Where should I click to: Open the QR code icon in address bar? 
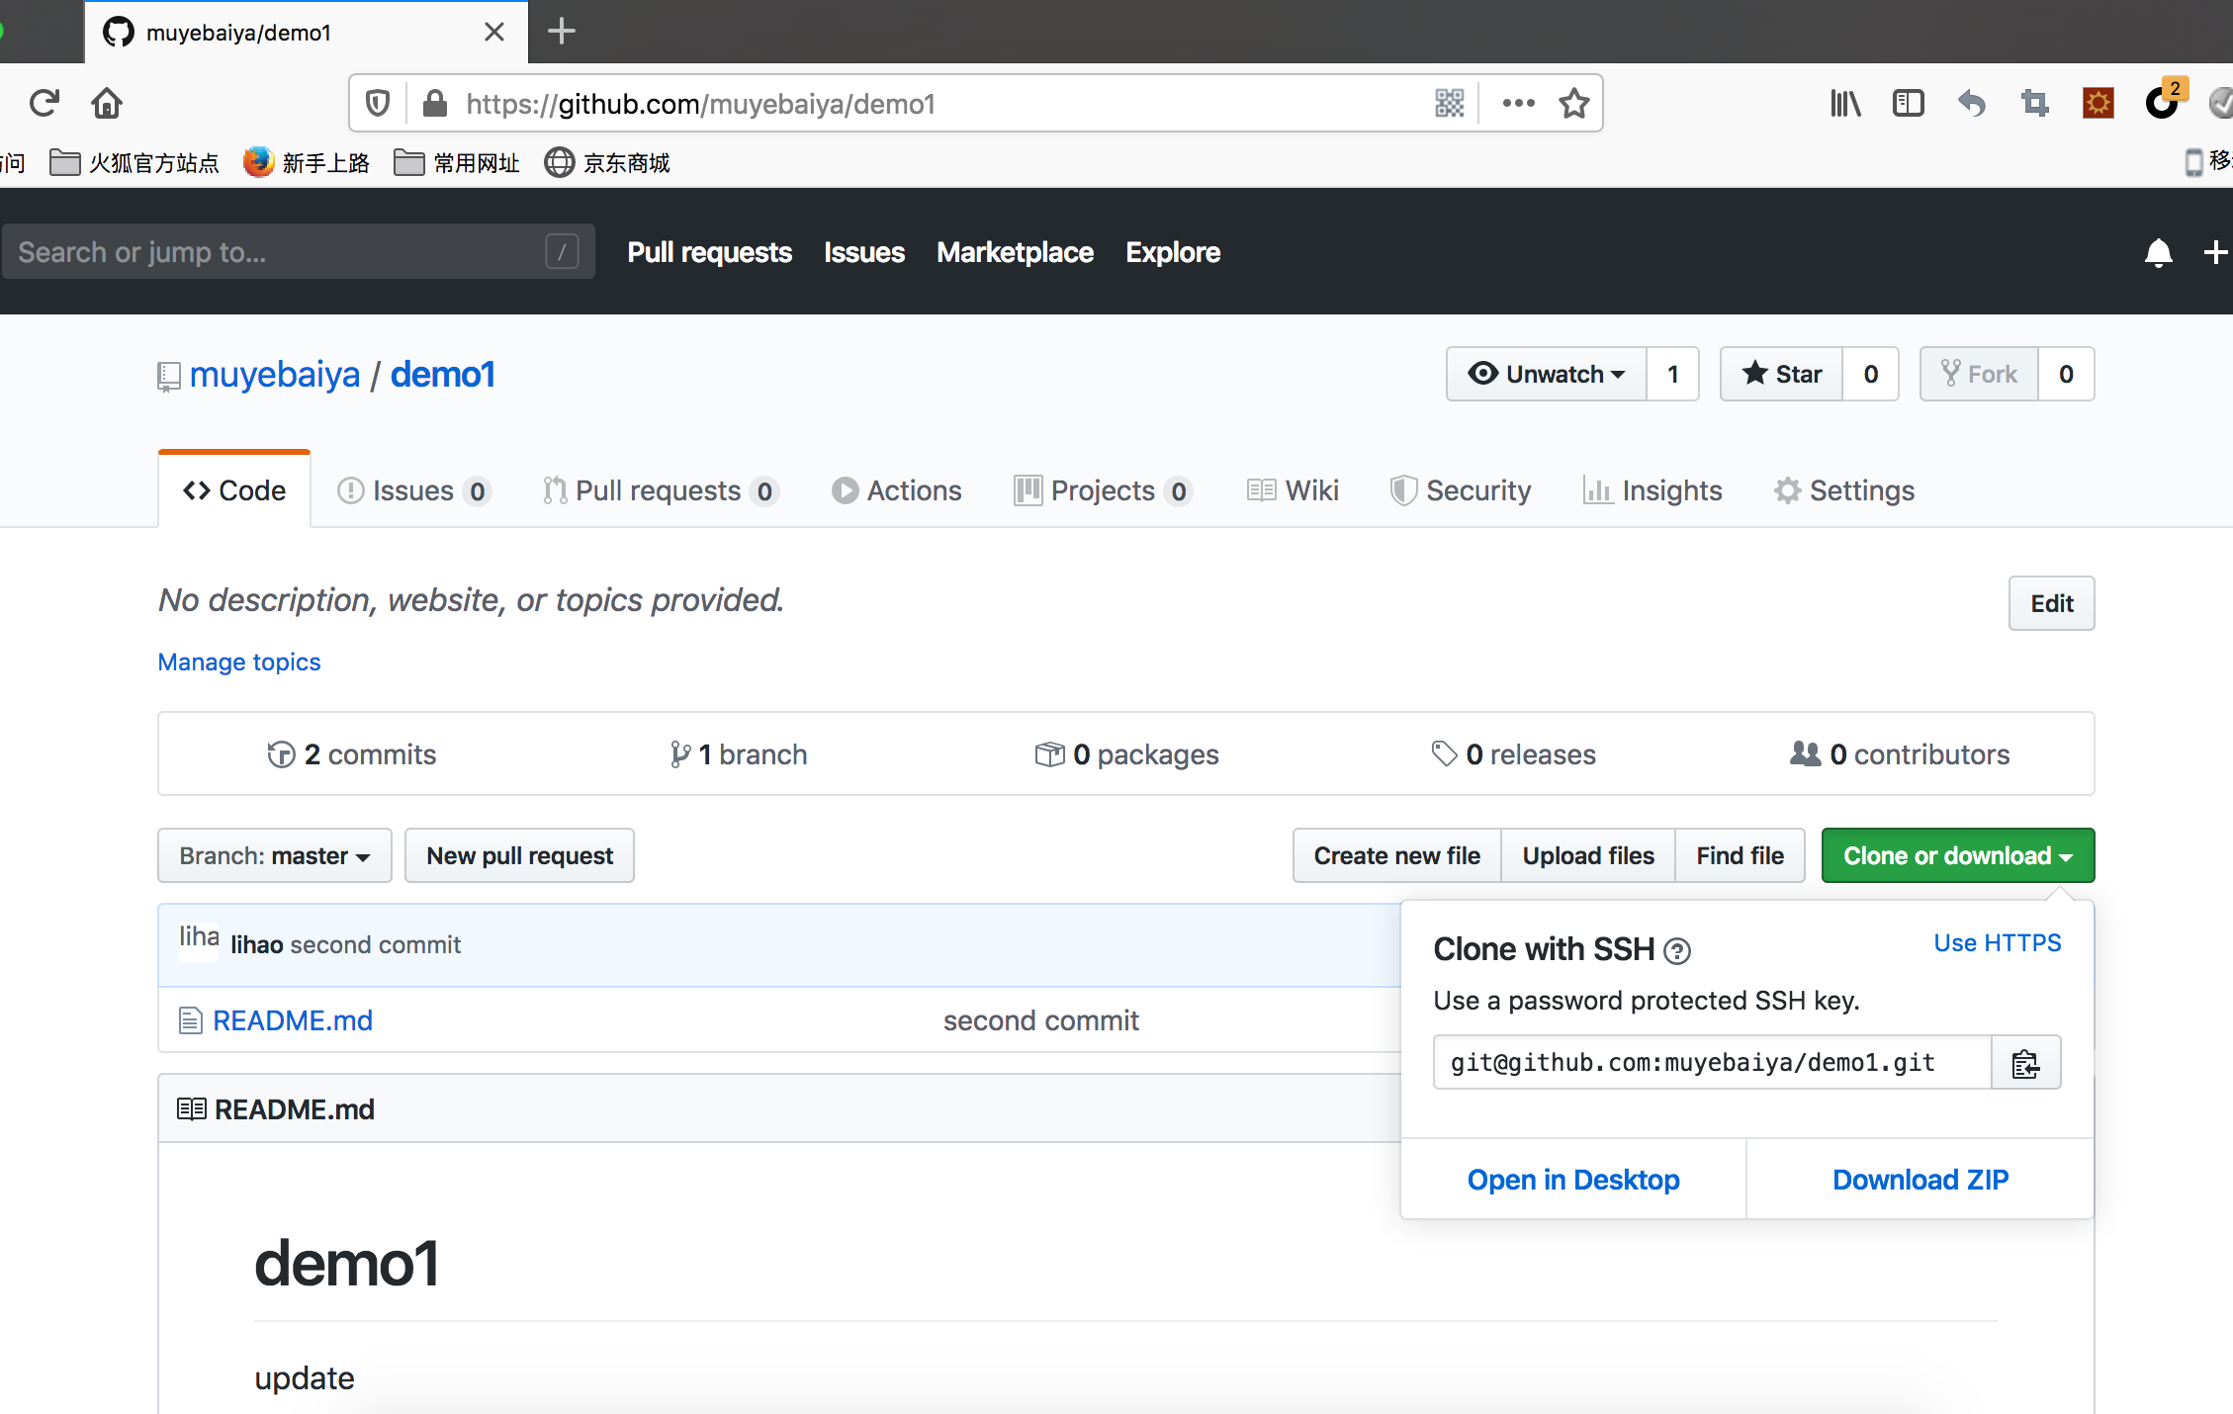(1450, 103)
